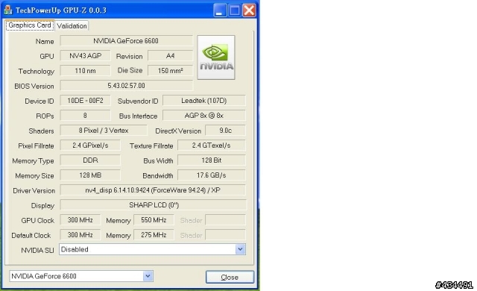This screenshot has width=477, height=291.
Task: Click the Memory Size value 128 MB
Action: (x=90, y=175)
